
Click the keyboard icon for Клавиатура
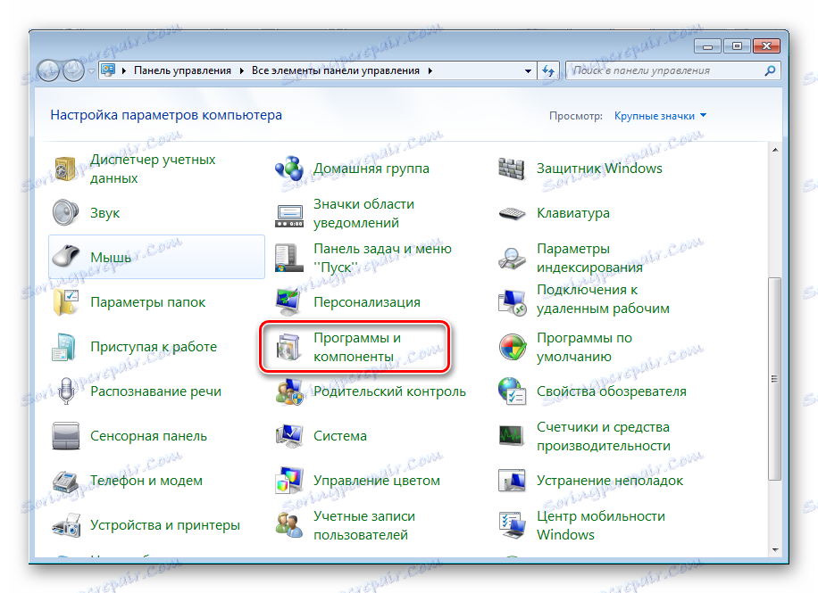tap(512, 214)
